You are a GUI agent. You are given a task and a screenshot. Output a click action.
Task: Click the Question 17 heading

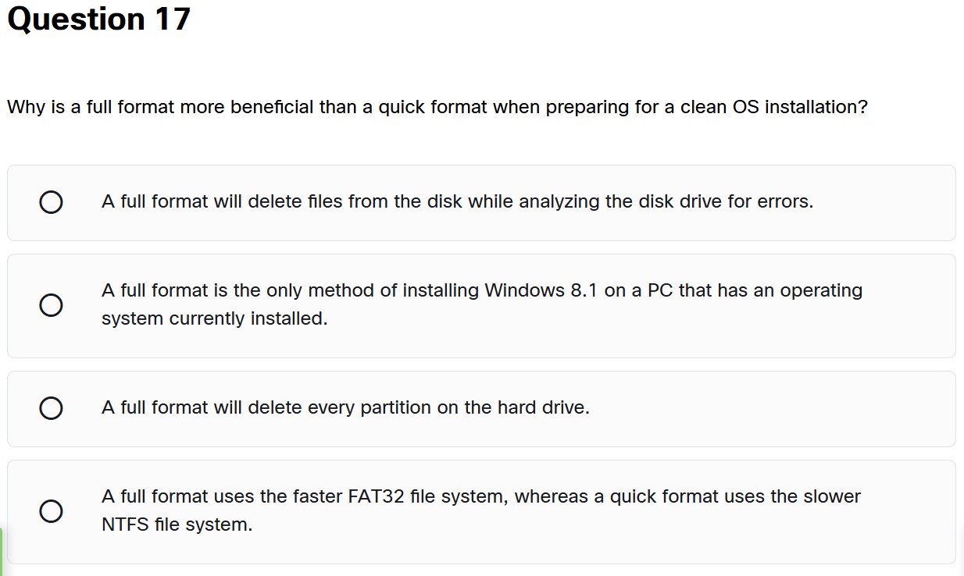pyautogui.click(x=96, y=19)
